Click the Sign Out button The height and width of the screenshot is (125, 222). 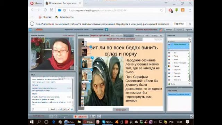[189, 30]
